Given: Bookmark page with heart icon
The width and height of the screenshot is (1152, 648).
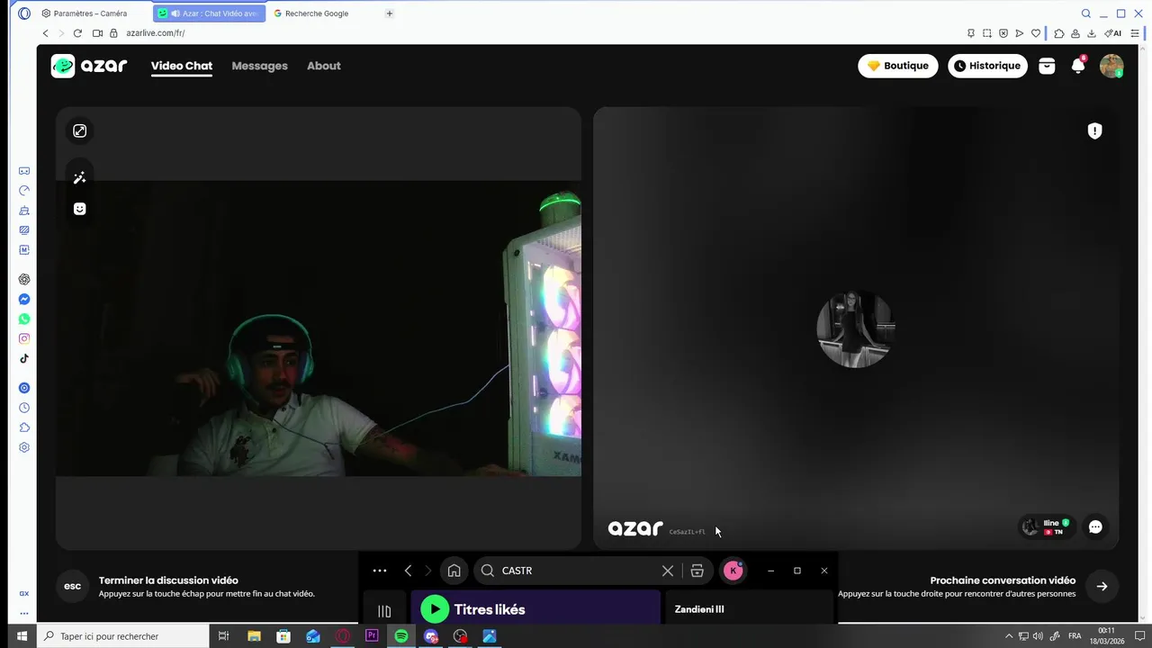Looking at the screenshot, I should pyautogui.click(x=1036, y=33).
